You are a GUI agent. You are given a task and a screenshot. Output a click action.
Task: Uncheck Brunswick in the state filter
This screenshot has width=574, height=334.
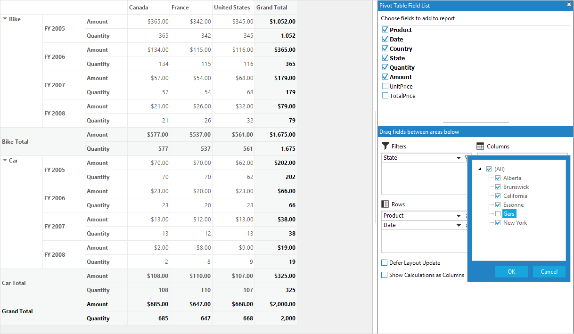tap(498, 187)
